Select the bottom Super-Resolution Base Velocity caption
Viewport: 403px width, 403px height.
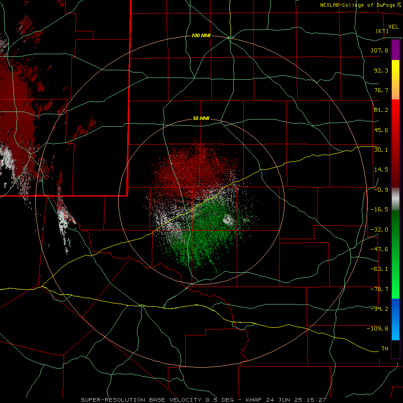pyautogui.click(x=203, y=400)
